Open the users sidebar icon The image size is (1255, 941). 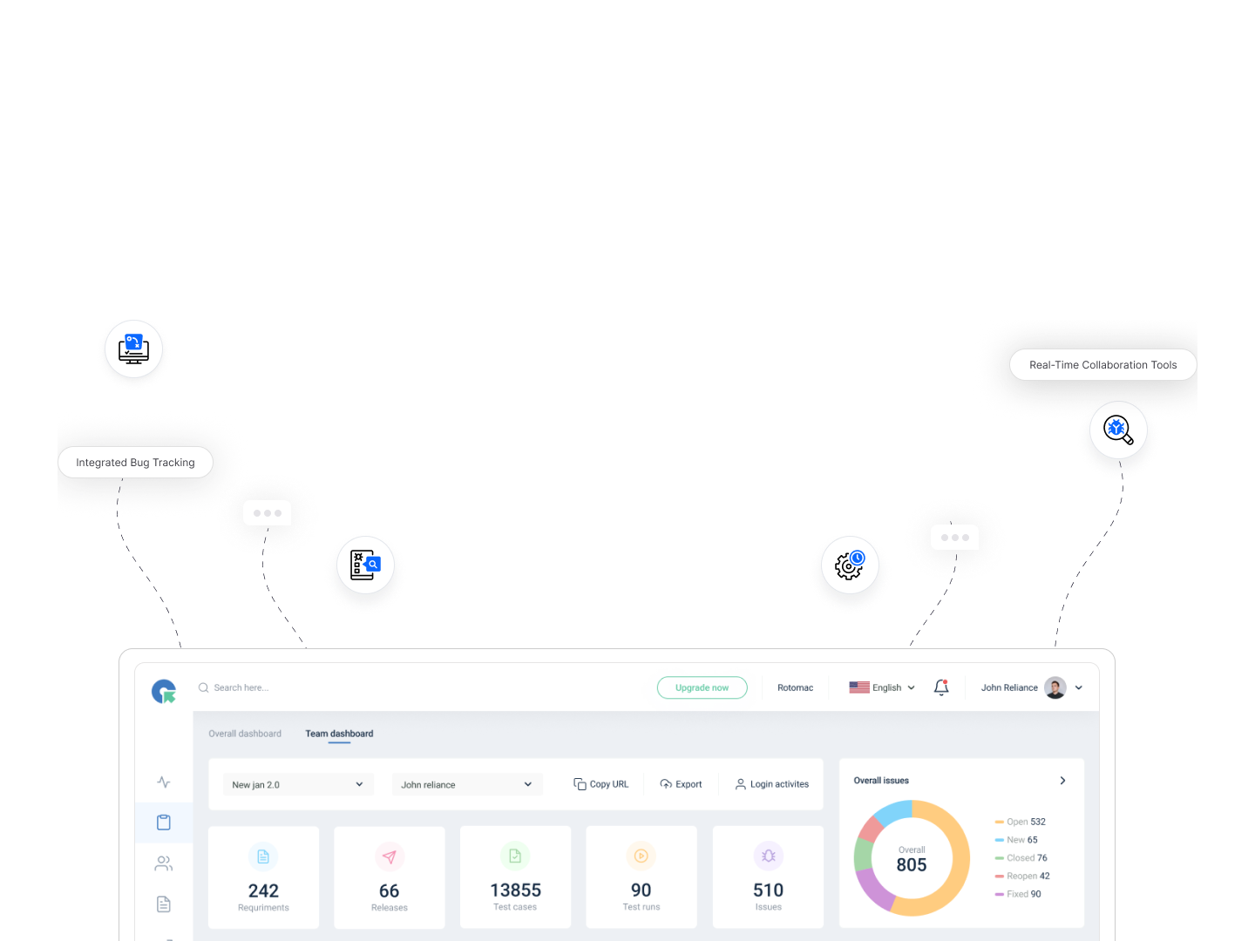[x=164, y=863]
